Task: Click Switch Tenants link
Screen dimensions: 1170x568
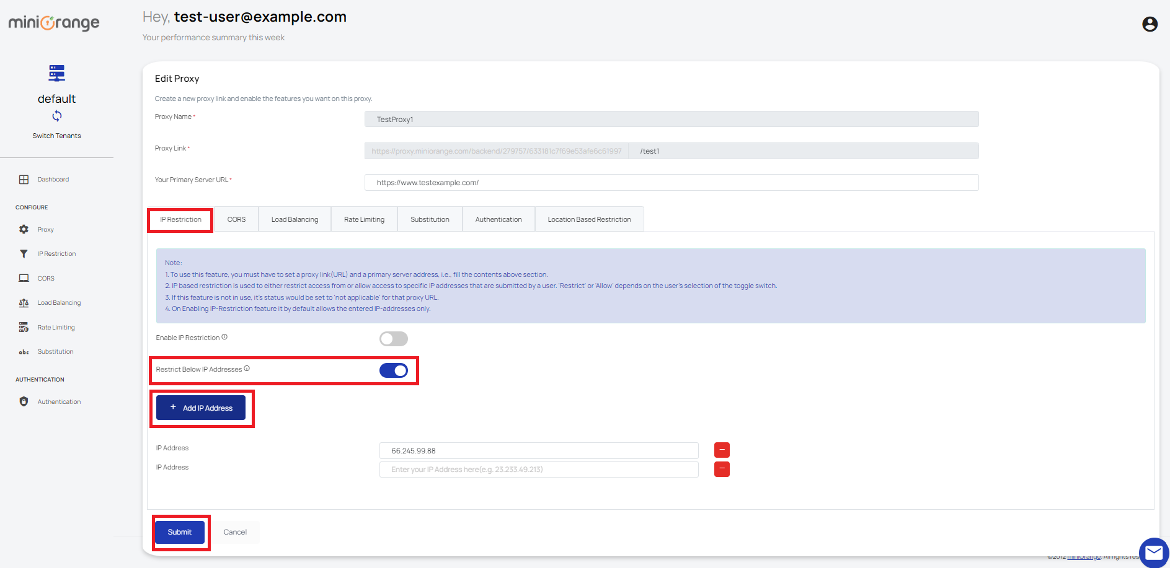Action: (57, 136)
